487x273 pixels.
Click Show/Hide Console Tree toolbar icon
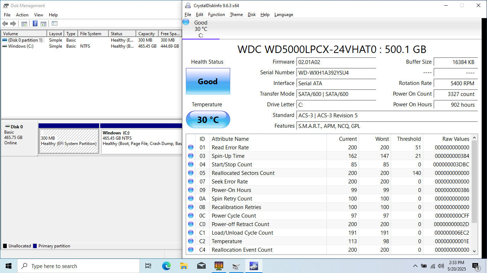[x=24, y=24]
